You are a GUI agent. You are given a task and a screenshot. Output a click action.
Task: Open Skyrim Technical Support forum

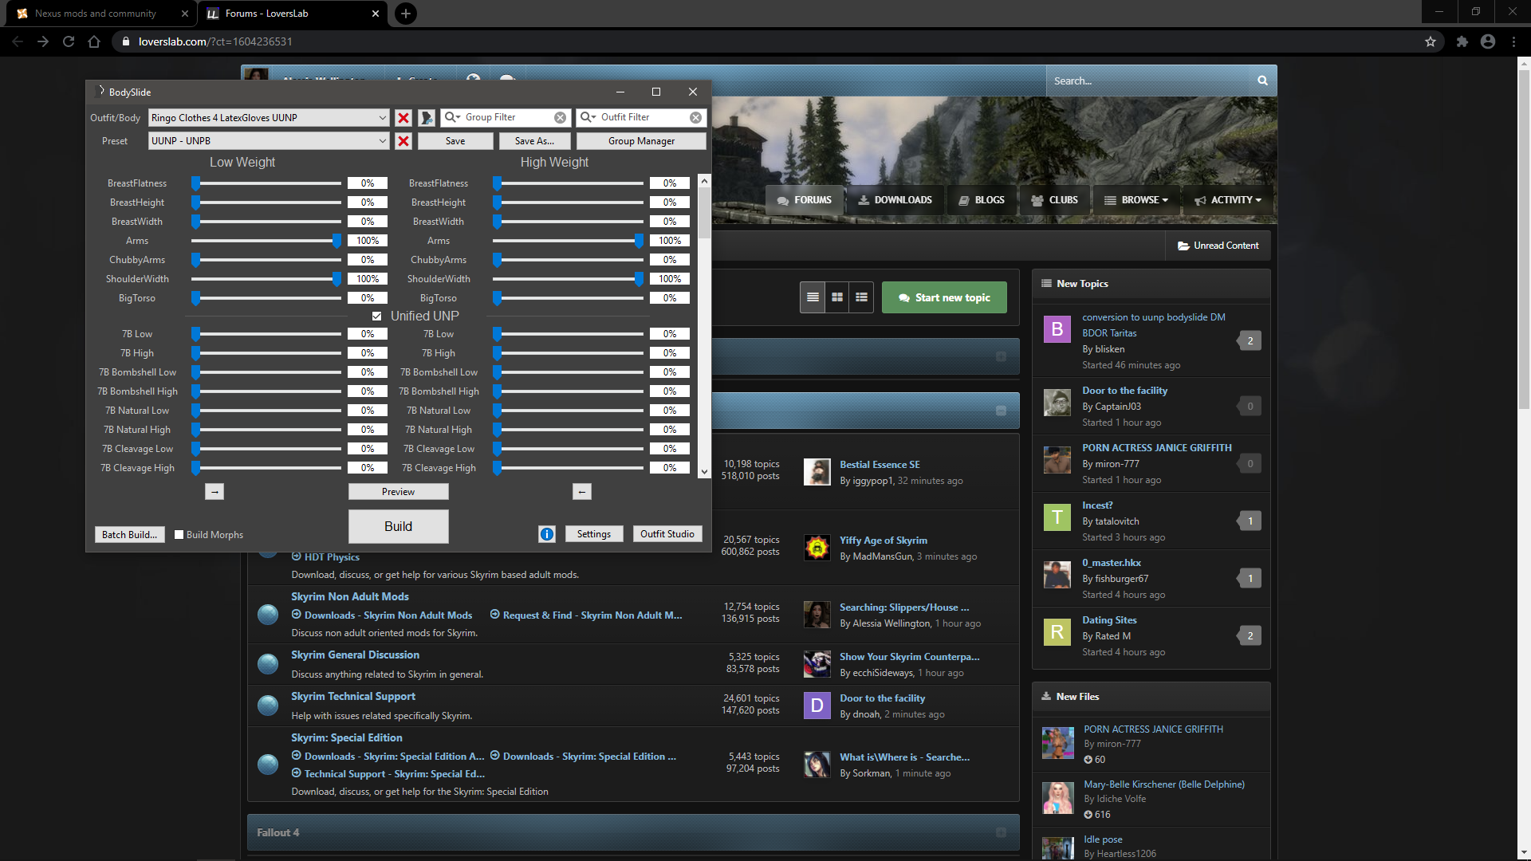(x=352, y=696)
